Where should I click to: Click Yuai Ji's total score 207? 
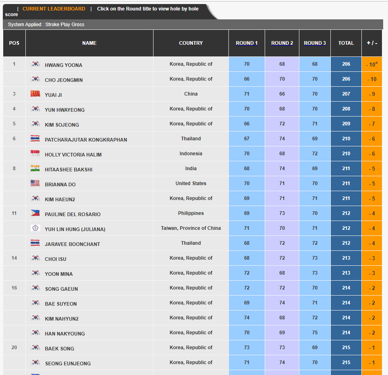click(346, 94)
